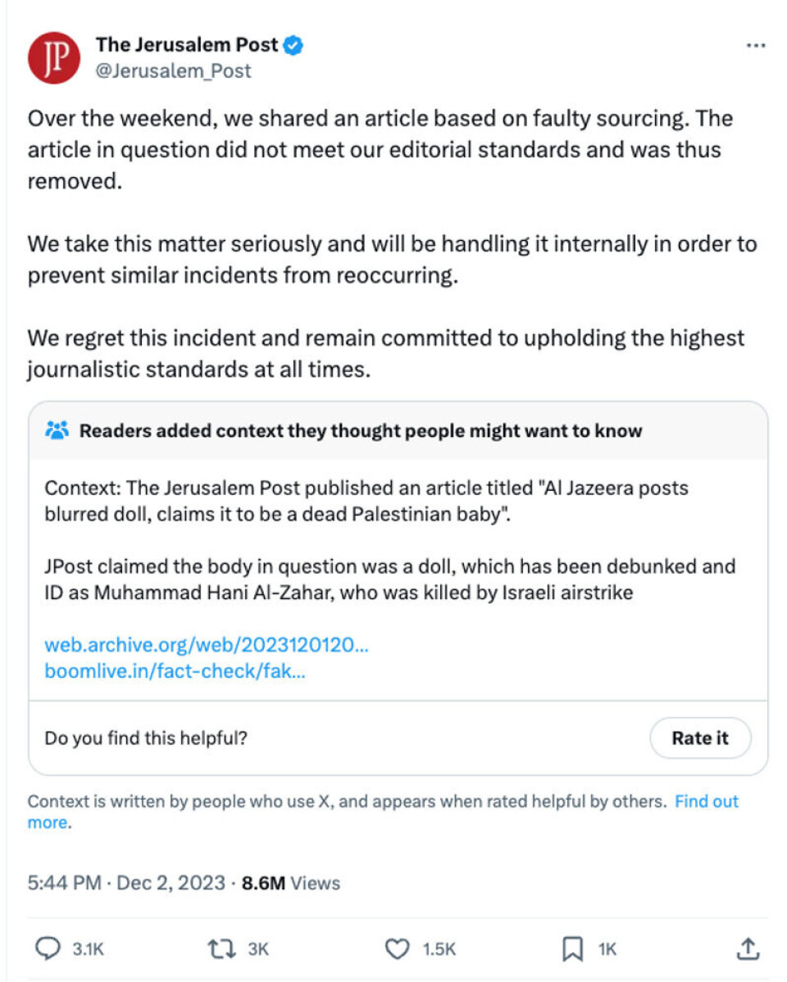The height and width of the screenshot is (982, 787).
Task: Open the boomlive.in fact-check link
Action: 175,671
